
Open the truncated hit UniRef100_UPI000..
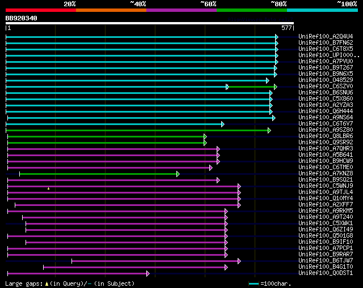coord(329,55)
